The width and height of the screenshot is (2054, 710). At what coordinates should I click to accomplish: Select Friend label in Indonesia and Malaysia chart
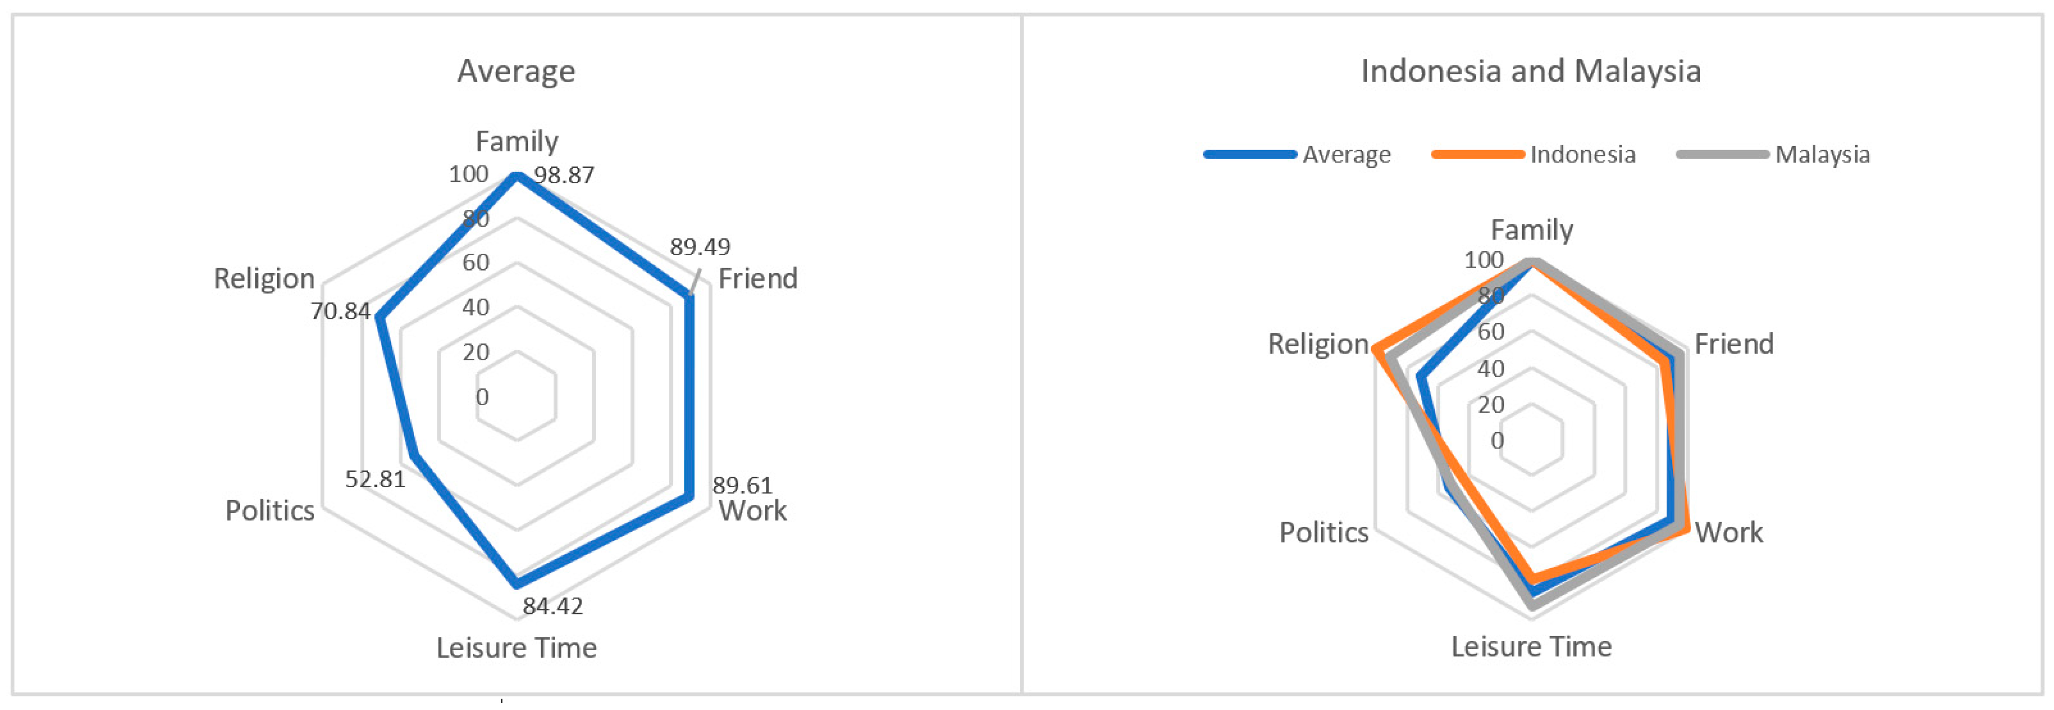1734,344
